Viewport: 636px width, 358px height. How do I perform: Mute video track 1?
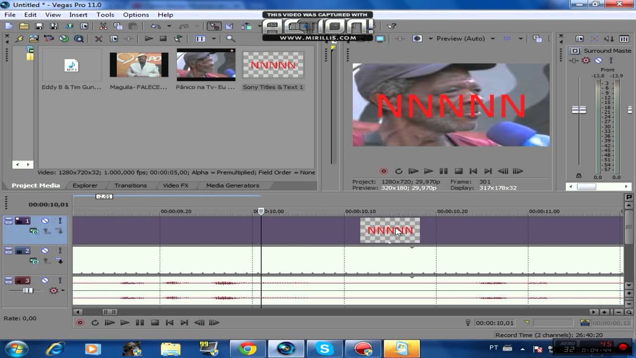click(x=45, y=221)
